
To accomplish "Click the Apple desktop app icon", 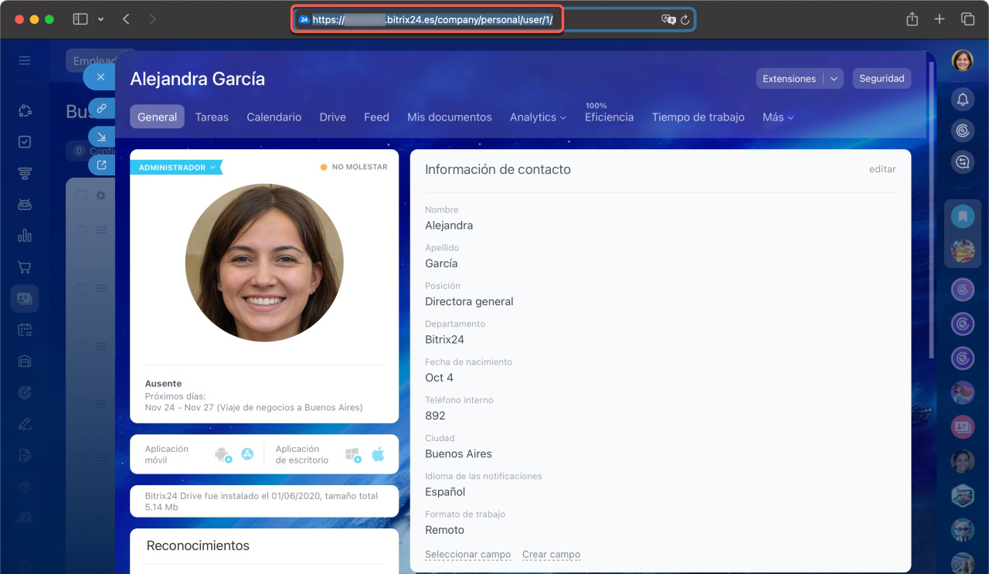I will [x=378, y=454].
